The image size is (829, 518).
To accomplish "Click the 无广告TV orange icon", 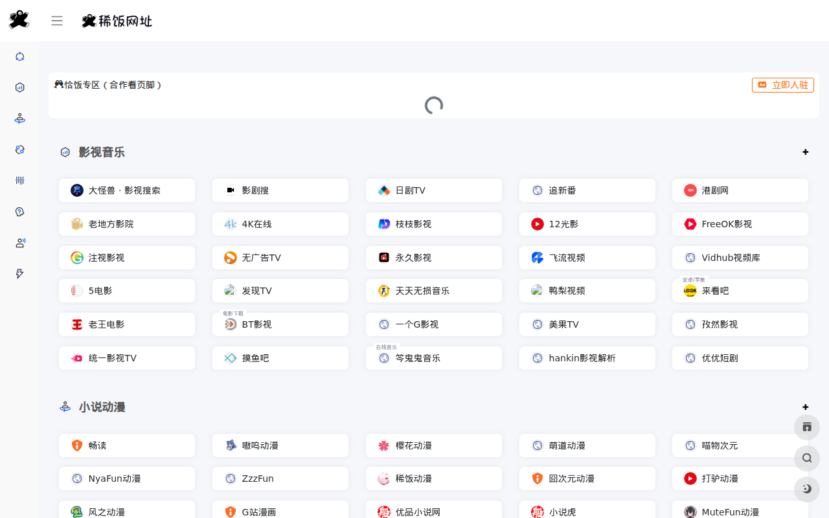I will (231, 258).
